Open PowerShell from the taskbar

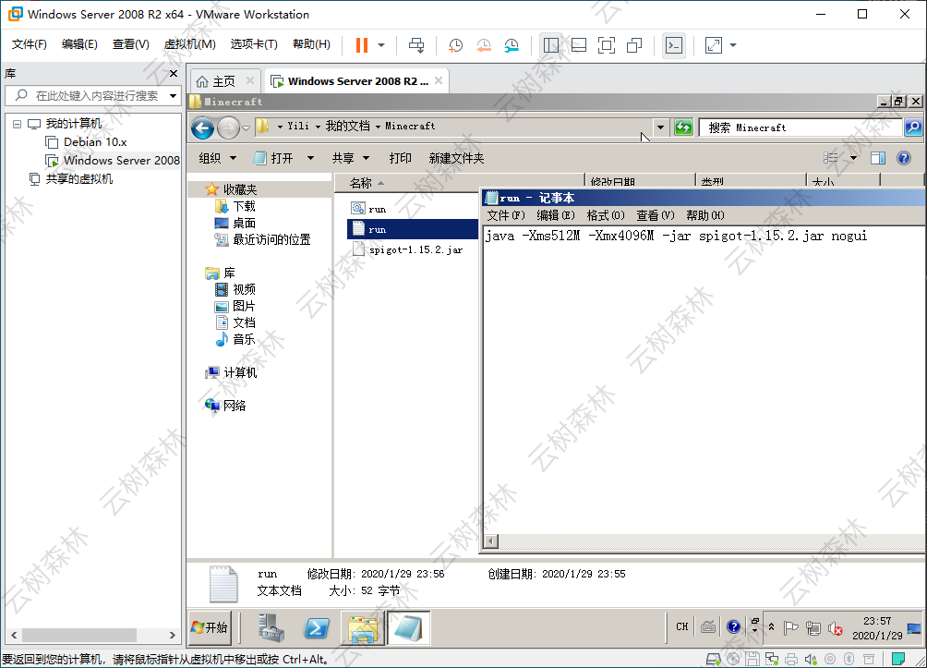click(x=317, y=627)
